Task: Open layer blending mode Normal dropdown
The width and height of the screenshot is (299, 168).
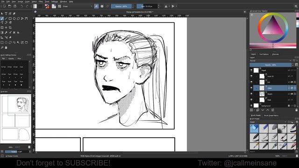Action: click(271, 61)
